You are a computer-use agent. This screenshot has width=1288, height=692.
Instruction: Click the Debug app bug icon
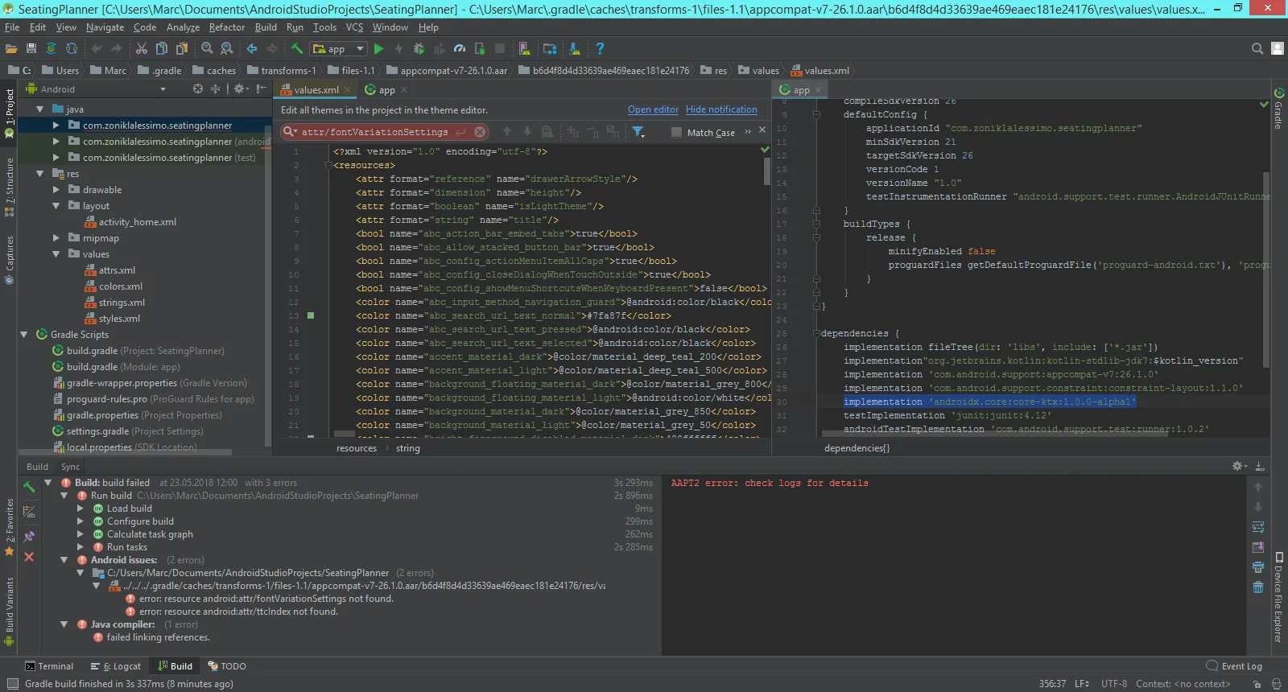pyautogui.click(x=419, y=49)
